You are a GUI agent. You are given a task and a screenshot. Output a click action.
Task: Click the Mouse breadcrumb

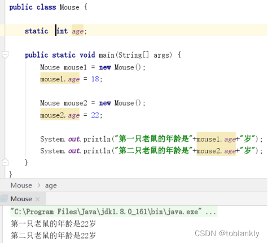21,185
